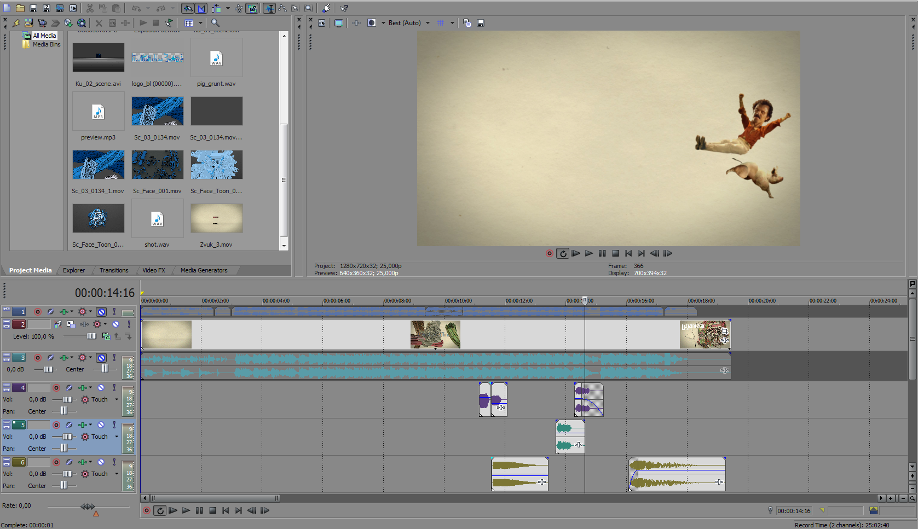The width and height of the screenshot is (918, 529).
Task: Toggle solo on audio track 5
Action: point(114,425)
